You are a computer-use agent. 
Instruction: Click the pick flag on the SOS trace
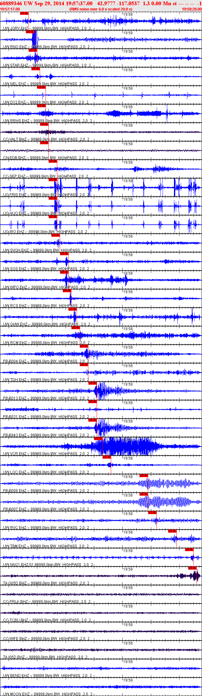tap(64, 254)
